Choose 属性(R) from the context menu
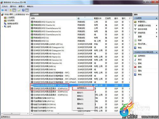159x119 pixels. [x=80, y=104]
